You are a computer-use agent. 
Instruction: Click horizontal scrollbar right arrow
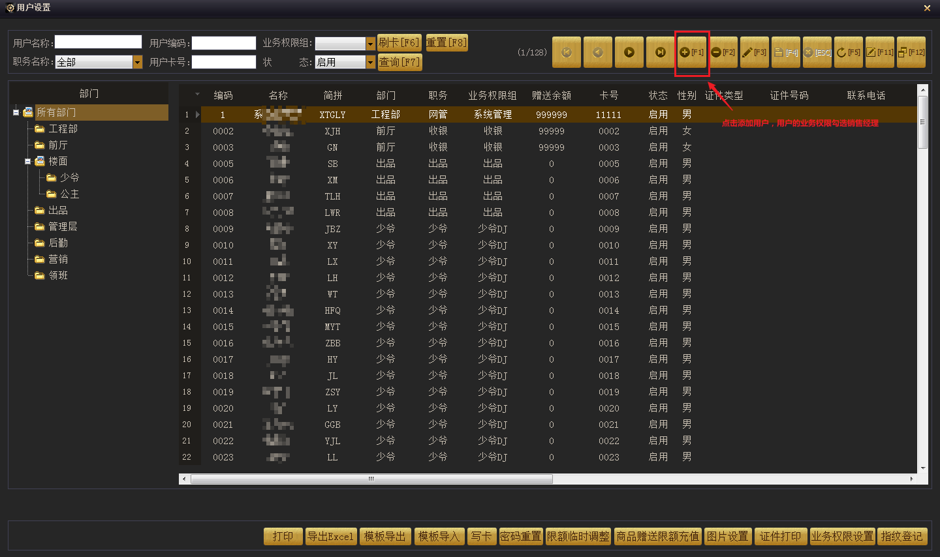911,479
